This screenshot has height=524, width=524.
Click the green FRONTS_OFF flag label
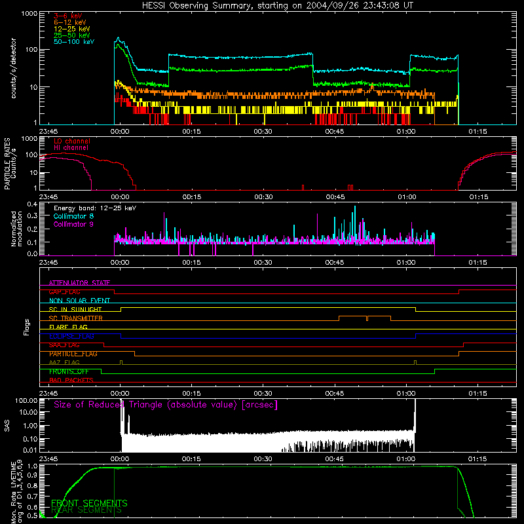[69, 371]
